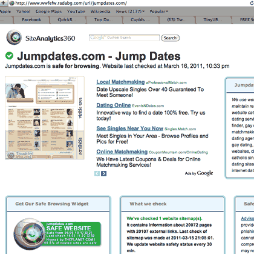
Task: Click the green safe checkmark icon
Action: (9, 56)
